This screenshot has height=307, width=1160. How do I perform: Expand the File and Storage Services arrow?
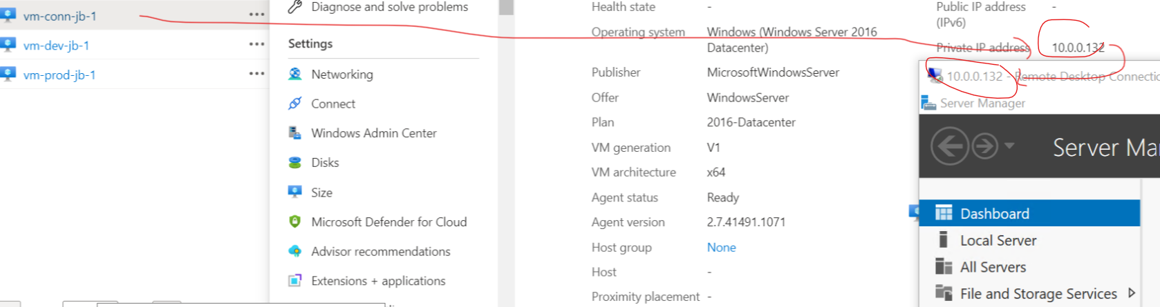point(1132,293)
